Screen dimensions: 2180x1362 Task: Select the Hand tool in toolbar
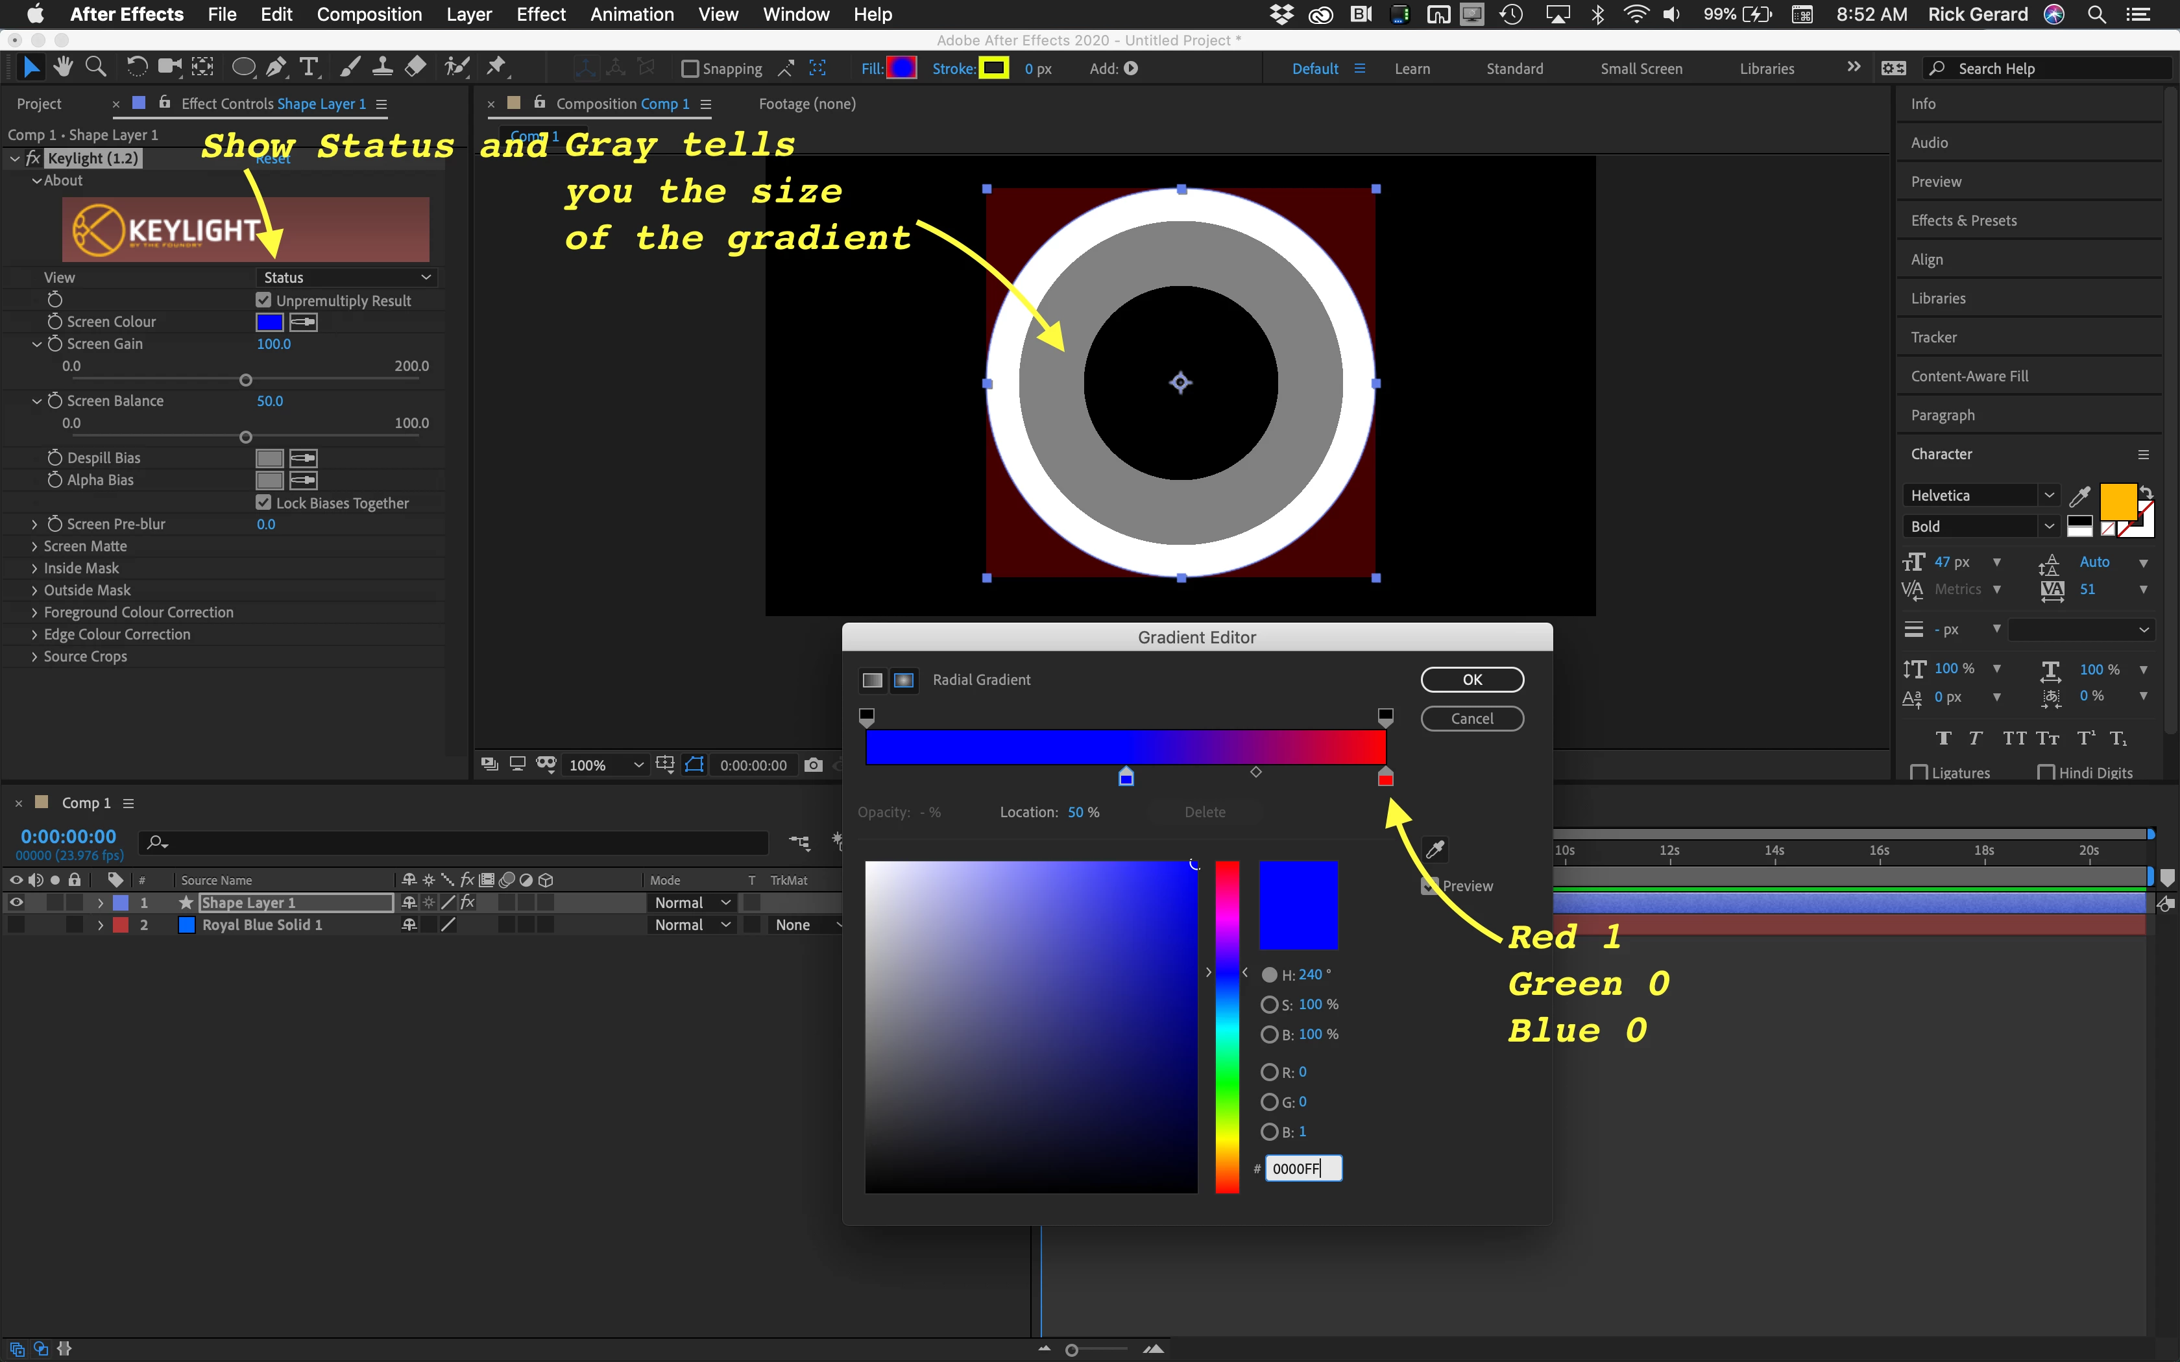click(x=63, y=67)
